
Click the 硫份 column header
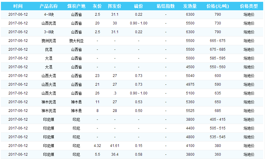(139, 6)
